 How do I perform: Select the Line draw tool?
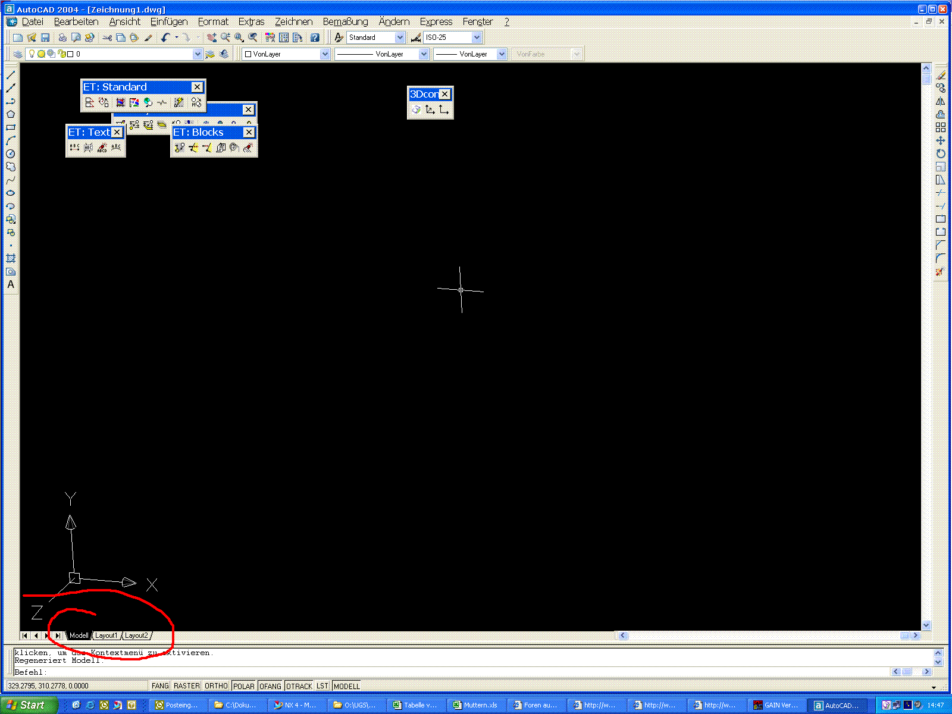tap(11, 75)
